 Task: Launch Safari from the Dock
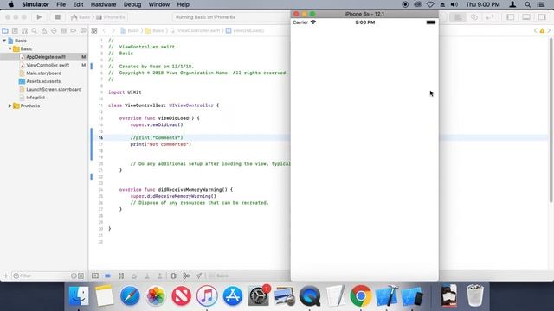pos(130,295)
